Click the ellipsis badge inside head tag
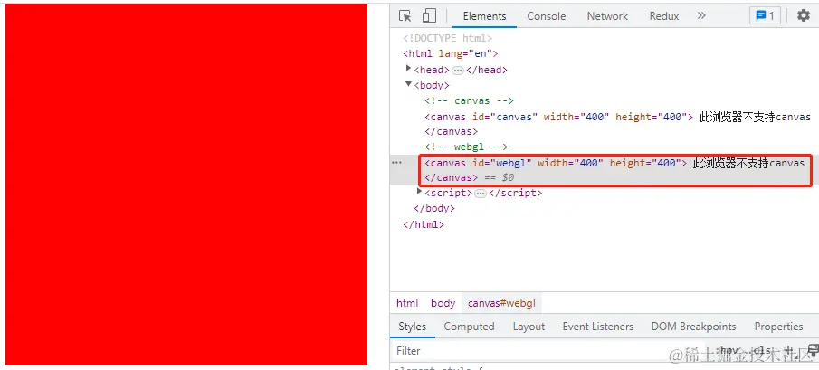This screenshot has height=370, width=819. coord(458,70)
